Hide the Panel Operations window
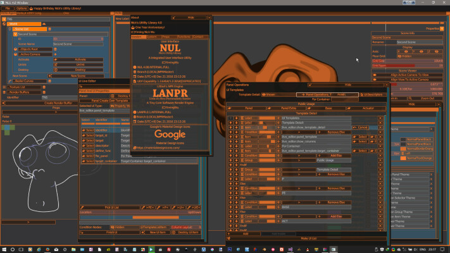Image resolution: width=450 pixels, height=253 pixels. (347, 84)
